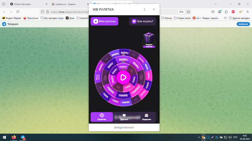Click the screenshot tool tray icon
This screenshot has height=141, width=252.
[208, 137]
